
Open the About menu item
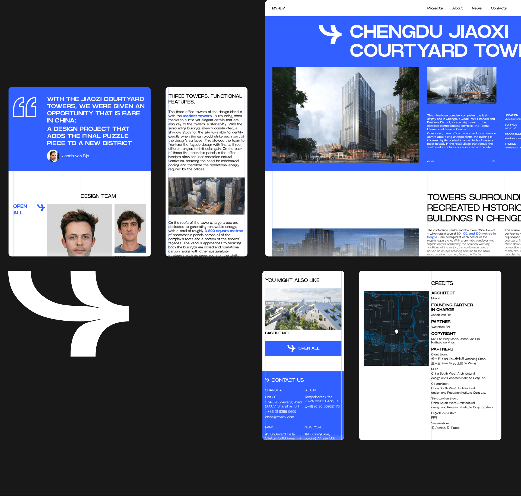click(x=457, y=8)
